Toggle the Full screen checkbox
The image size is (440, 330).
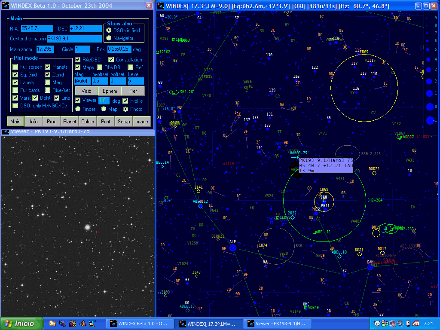click(15, 67)
